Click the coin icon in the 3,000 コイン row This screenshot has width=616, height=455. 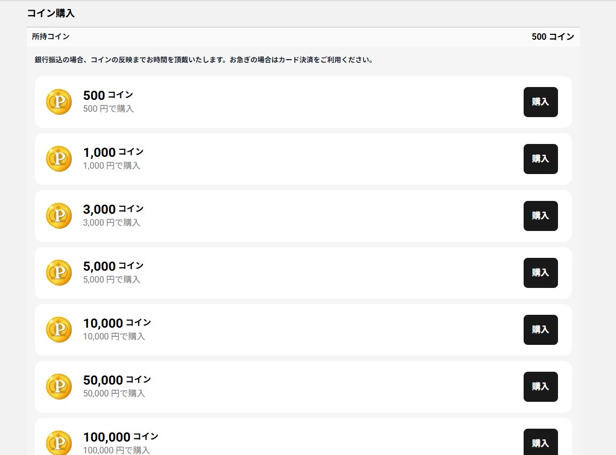[x=59, y=216]
